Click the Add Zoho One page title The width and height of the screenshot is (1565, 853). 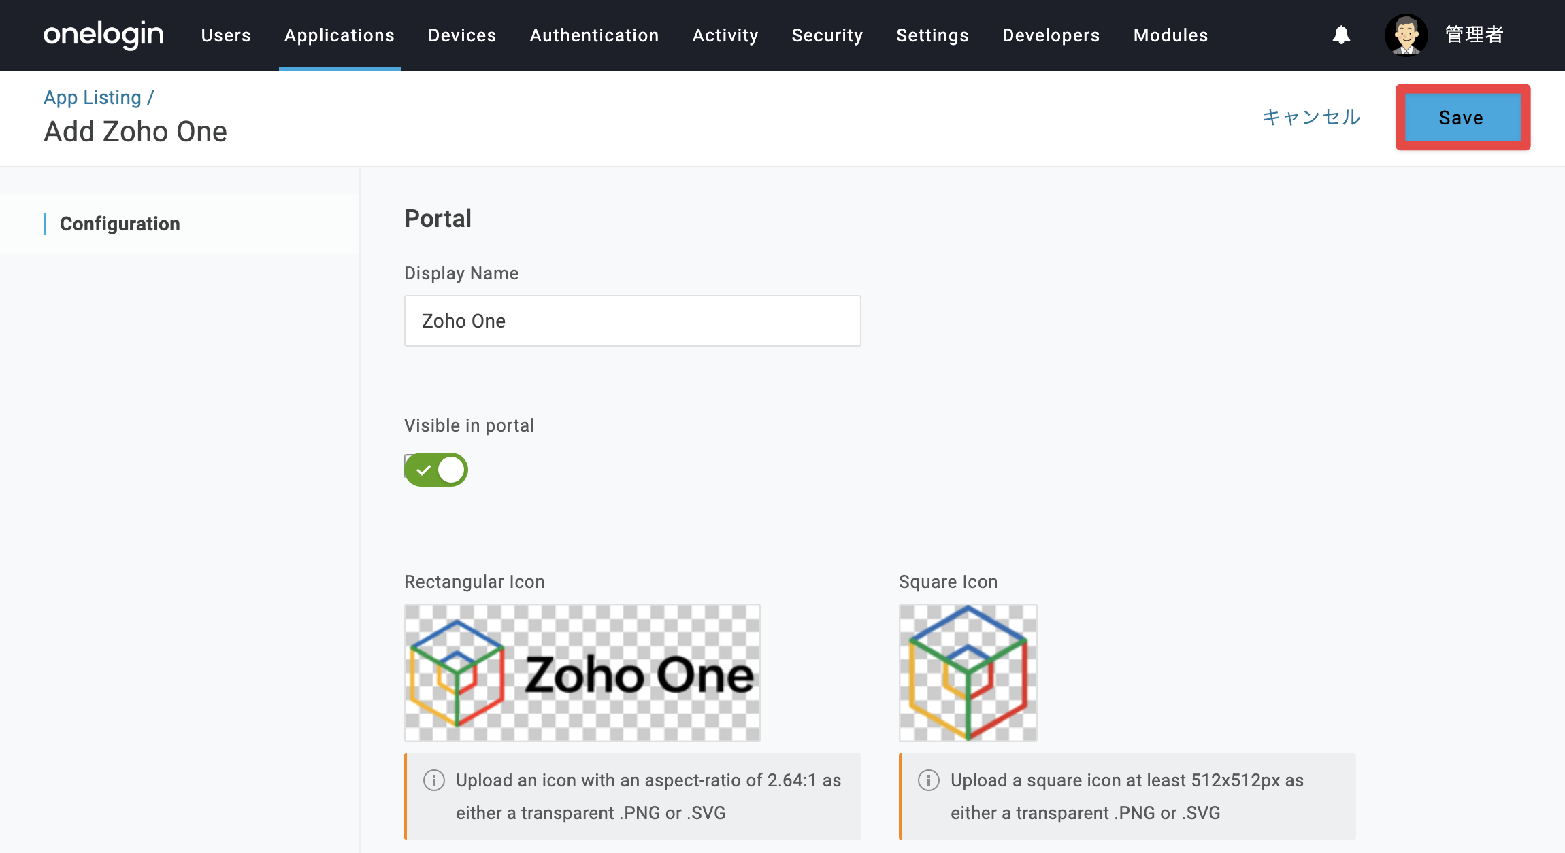tap(135, 132)
